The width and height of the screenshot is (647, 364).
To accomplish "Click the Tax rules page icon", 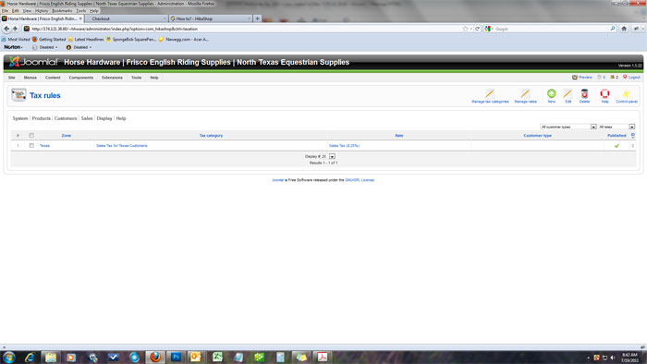I will click(x=18, y=95).
